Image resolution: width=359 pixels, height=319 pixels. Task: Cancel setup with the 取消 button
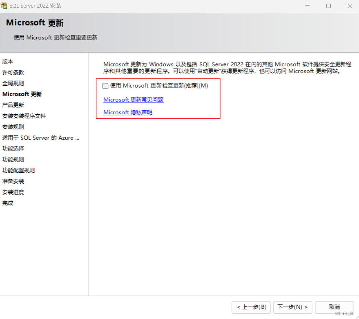334,307
